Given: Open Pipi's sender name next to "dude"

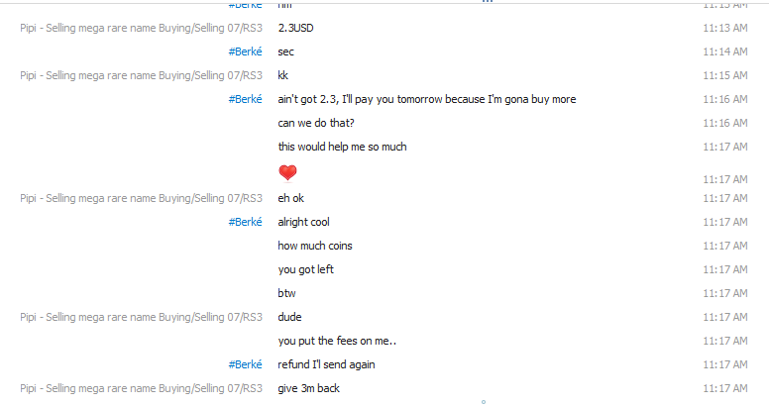Looking at the screenshot, I should 141,317.
